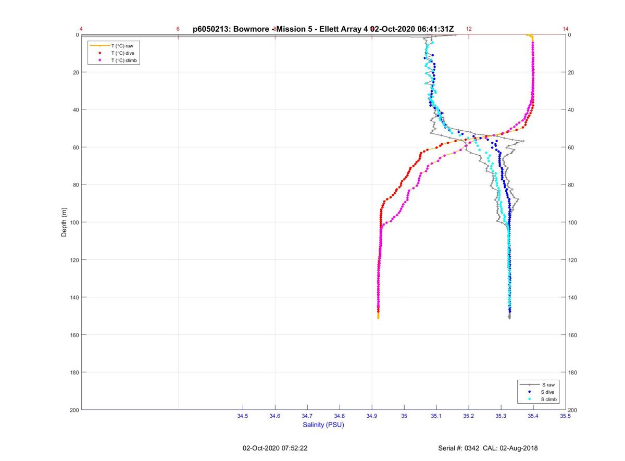
Task: Select salinity tick label 35
Action: click(x=404, y=416)
